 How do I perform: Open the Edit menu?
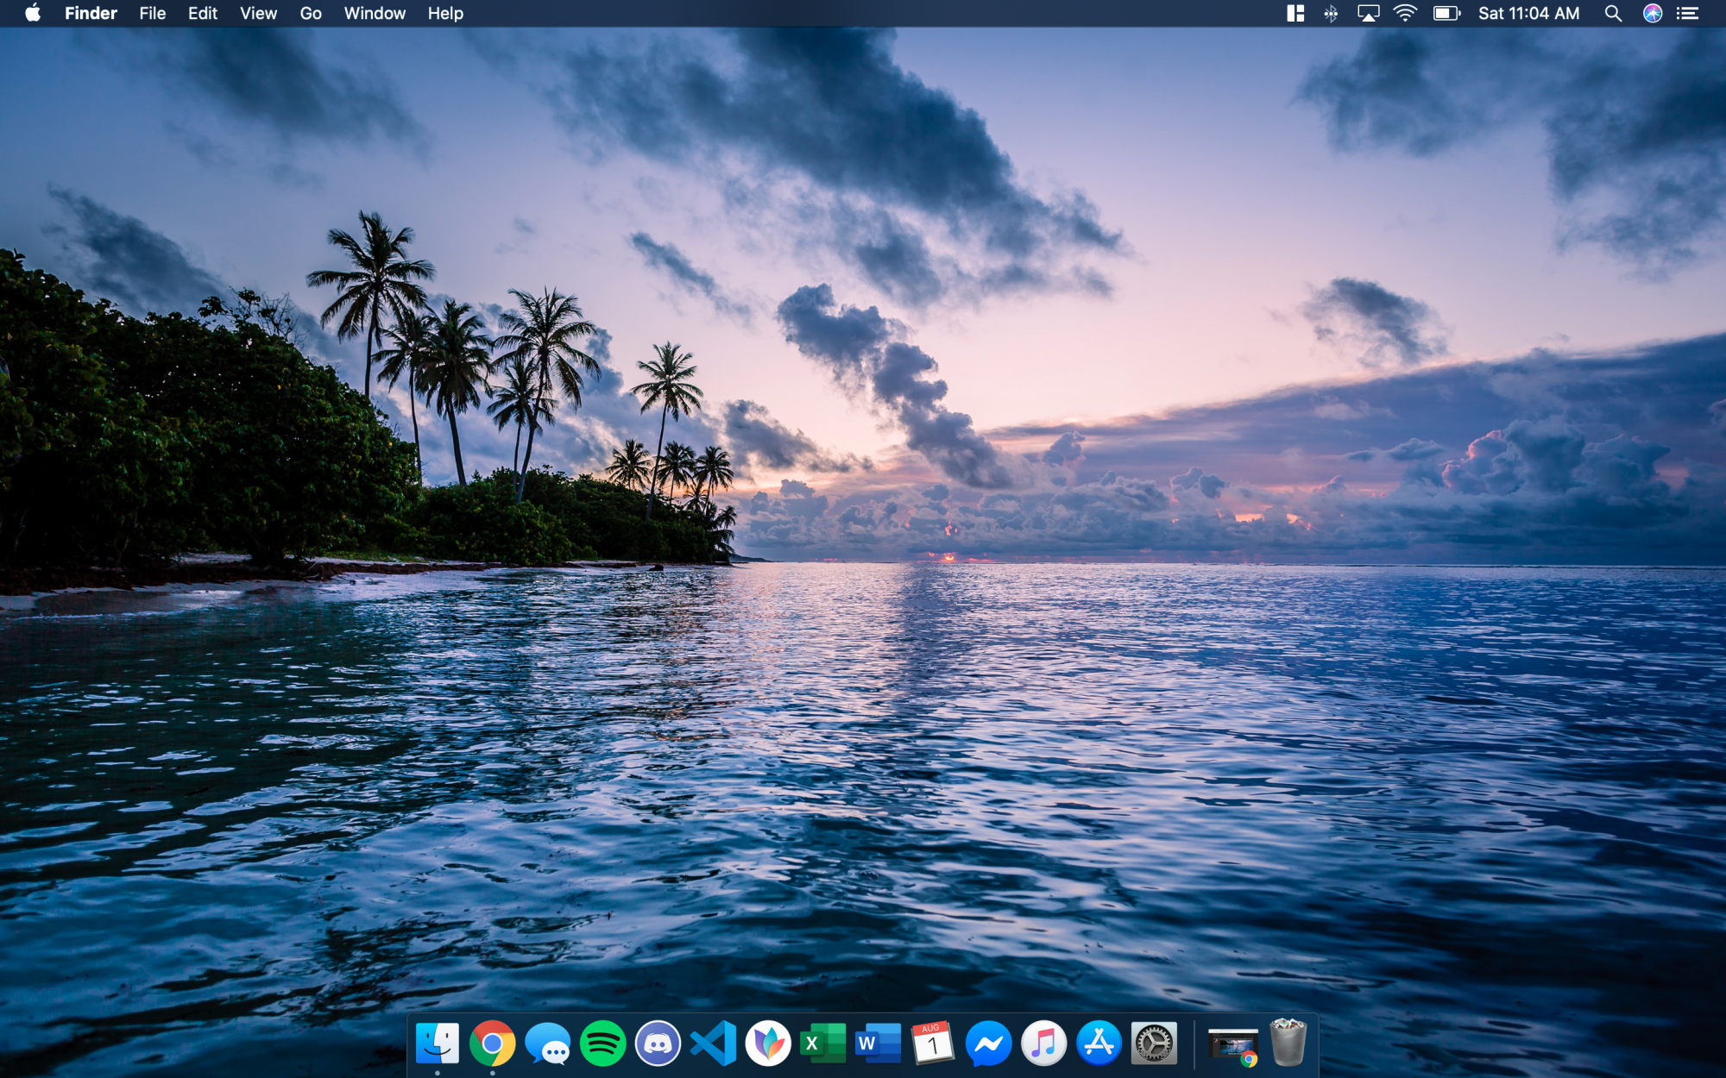click(203, 13)
